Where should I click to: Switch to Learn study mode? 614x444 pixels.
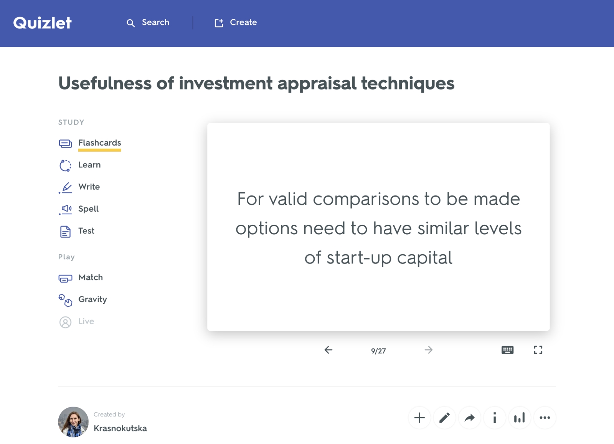click(x=89, y=165)
